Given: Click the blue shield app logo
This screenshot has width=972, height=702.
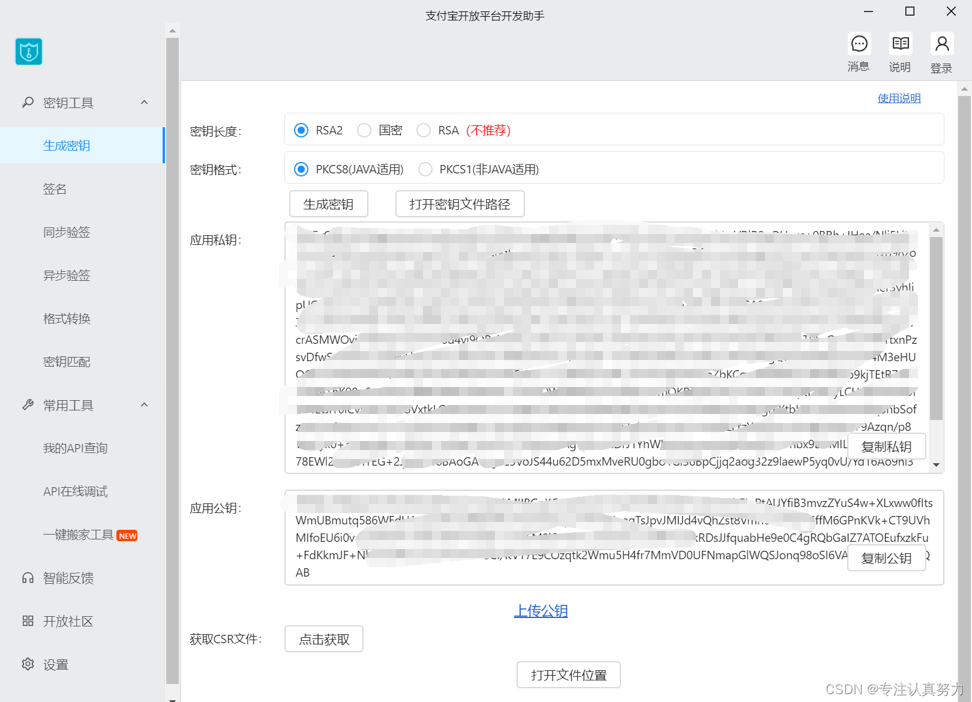Looking at the screenshot, I should (x=29, y=52).
